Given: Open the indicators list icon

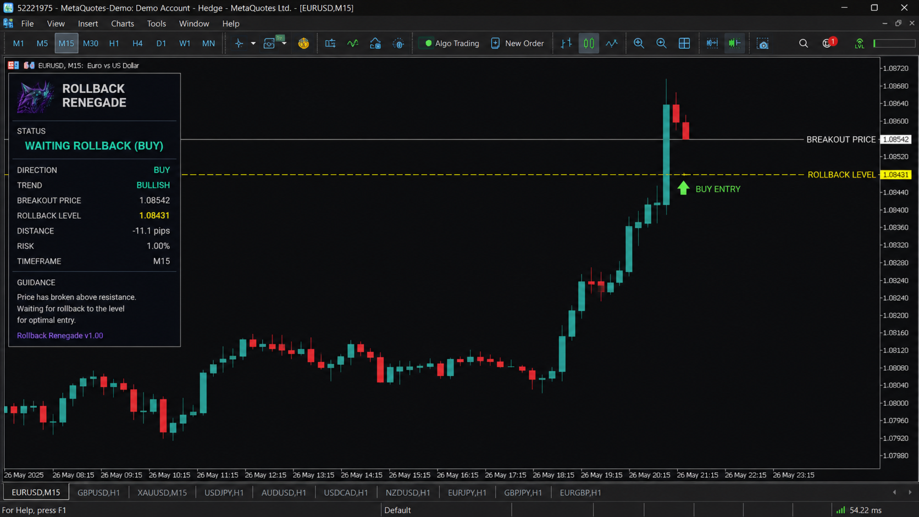Looking at the screenshot, I should point(353,43).
